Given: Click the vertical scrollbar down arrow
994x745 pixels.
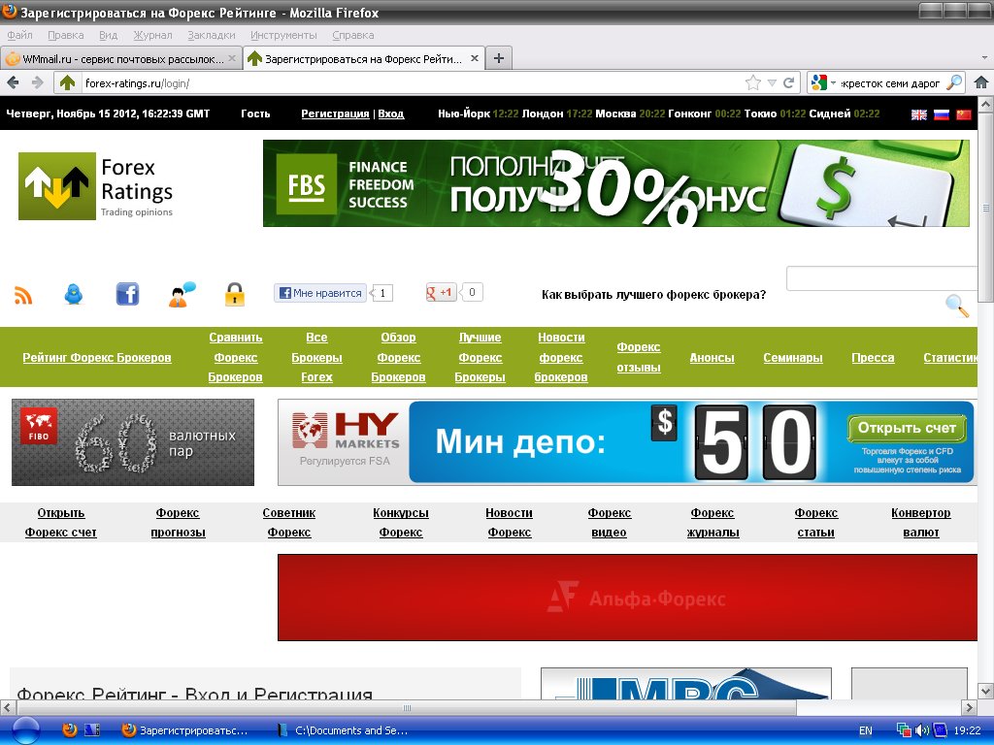Looking at the screenshot, I should pos(986,691).
